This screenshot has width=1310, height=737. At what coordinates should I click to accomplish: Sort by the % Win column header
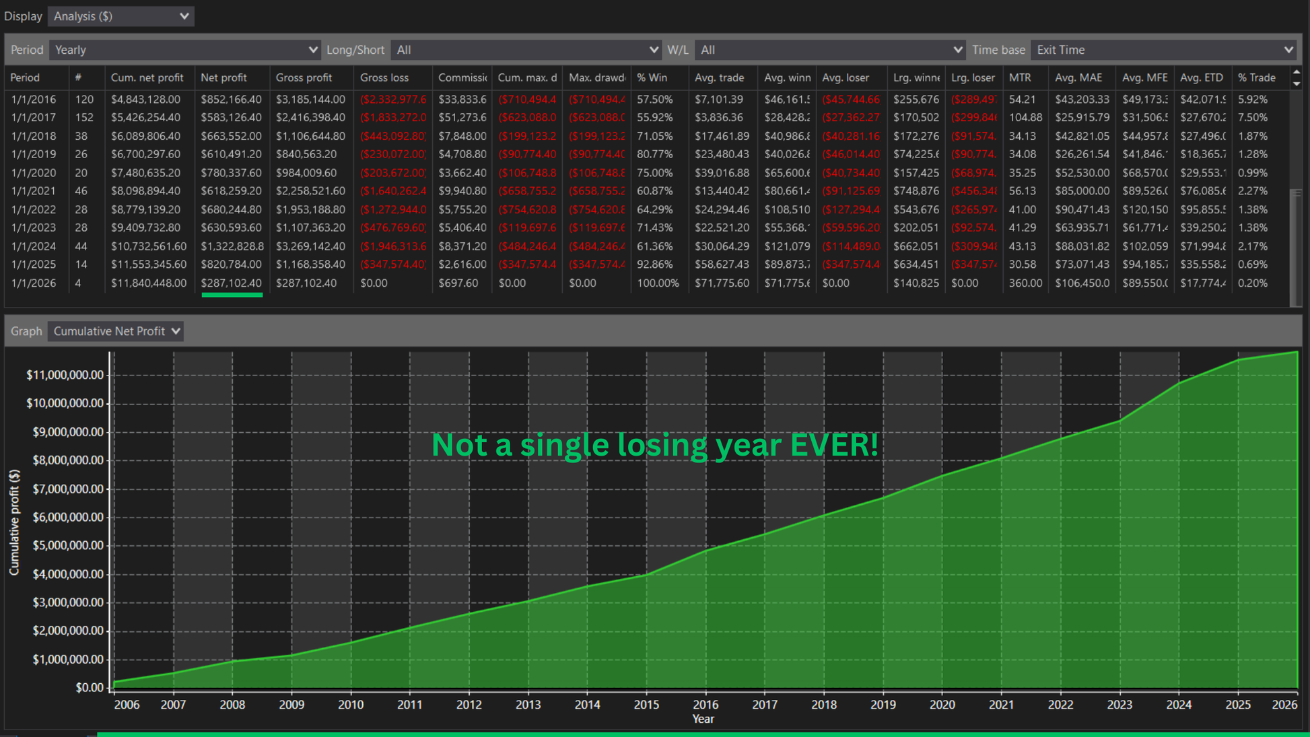652,77
